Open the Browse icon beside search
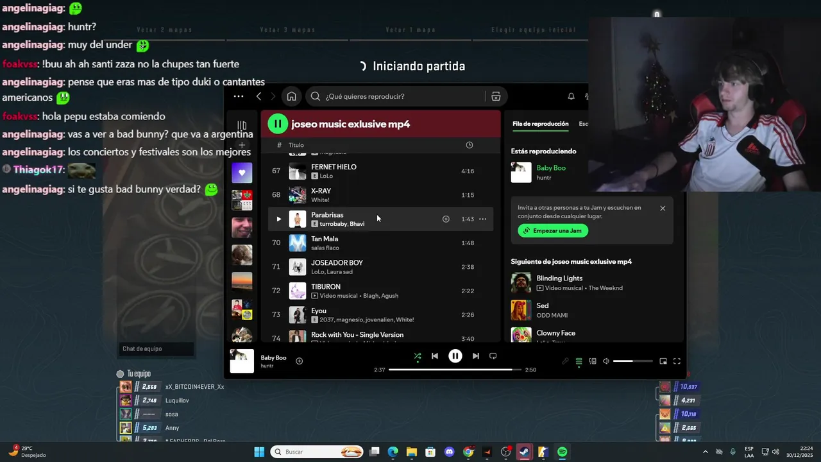The width and height of the screenshot is (821, 462). click(496, 96)
